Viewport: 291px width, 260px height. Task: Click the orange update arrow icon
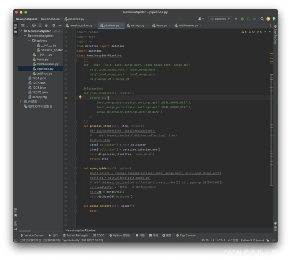268,19
